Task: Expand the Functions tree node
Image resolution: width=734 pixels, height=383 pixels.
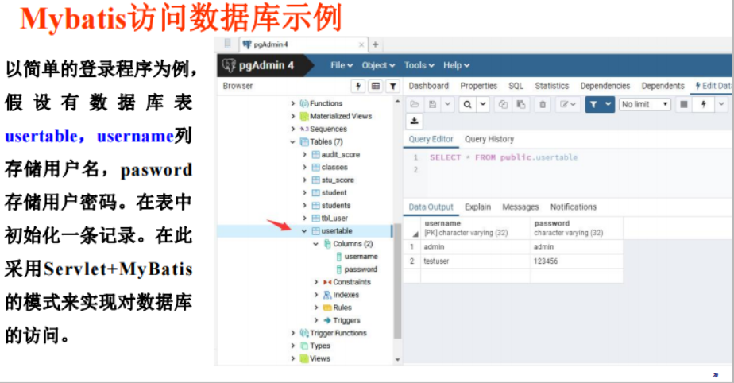Action: coord(293,103)
